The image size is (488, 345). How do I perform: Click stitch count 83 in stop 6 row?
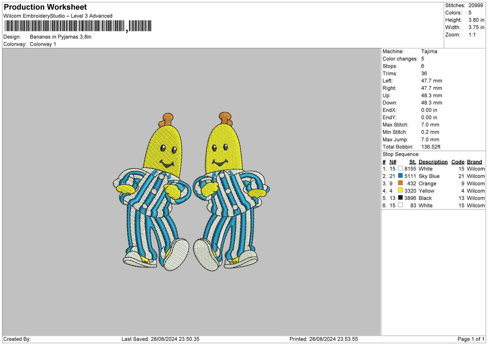[413, 205]
